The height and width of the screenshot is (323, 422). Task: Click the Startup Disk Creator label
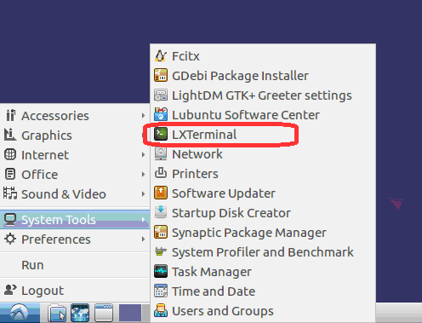click(x=231, y=213)
